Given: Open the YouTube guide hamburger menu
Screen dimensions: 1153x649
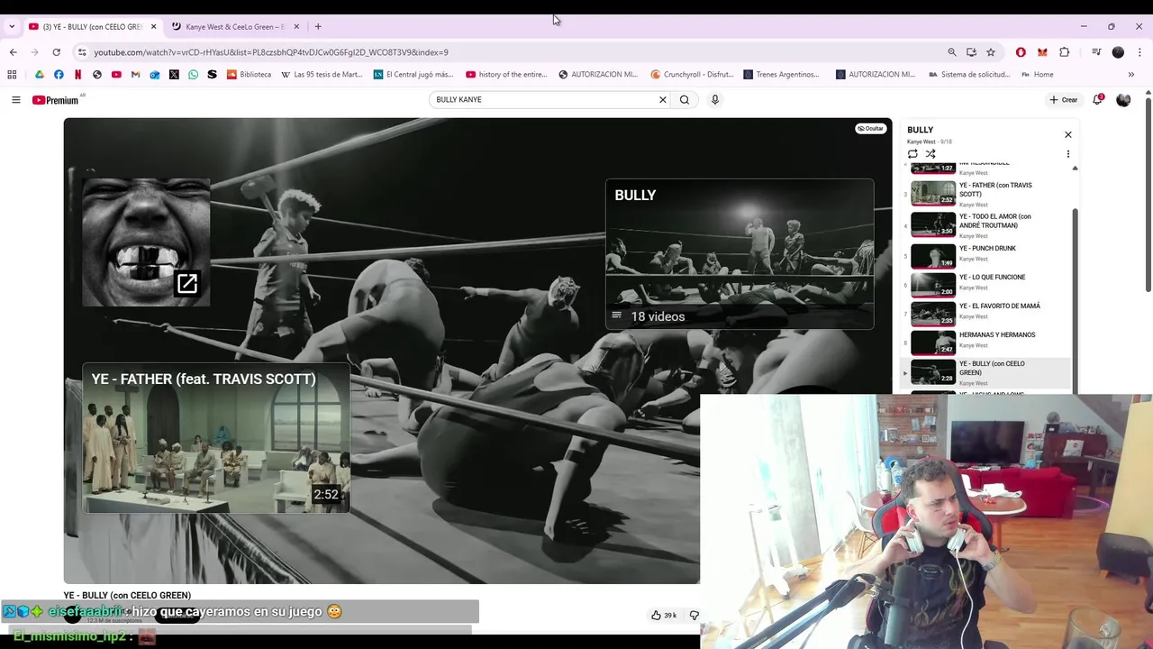Looking at the screenshot, I should pyautogui.click(x=15, y=100).
